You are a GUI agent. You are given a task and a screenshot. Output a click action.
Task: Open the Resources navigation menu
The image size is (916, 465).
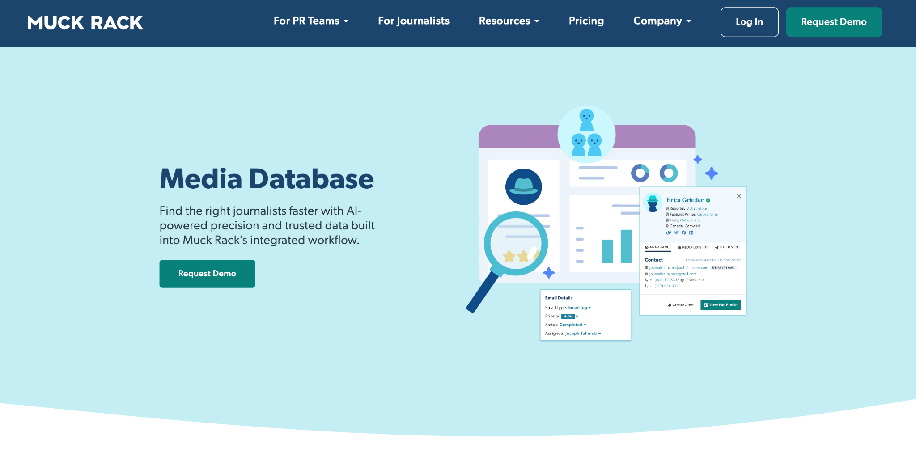[x=509, y=21]
